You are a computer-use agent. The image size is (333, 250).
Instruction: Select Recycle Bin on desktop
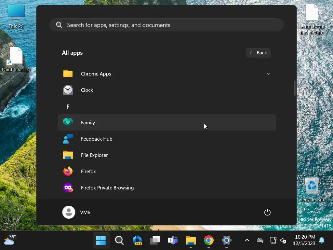pos(312,190)
